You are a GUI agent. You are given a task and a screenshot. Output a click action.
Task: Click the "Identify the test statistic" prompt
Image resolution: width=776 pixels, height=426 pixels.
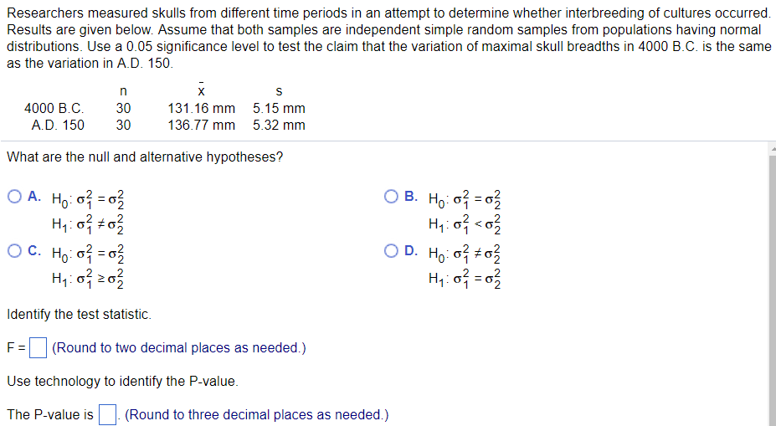80,315
